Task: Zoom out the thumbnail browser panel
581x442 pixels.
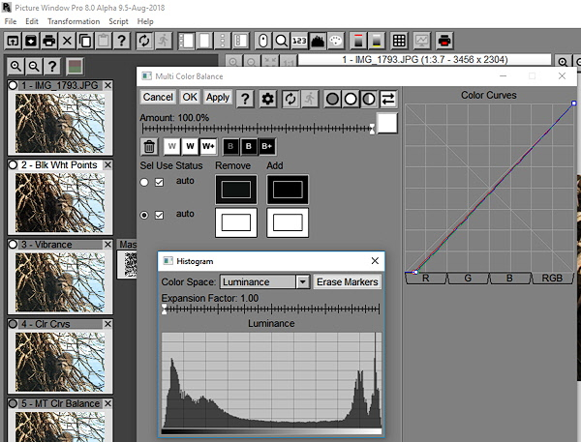Action: point(34,67)
